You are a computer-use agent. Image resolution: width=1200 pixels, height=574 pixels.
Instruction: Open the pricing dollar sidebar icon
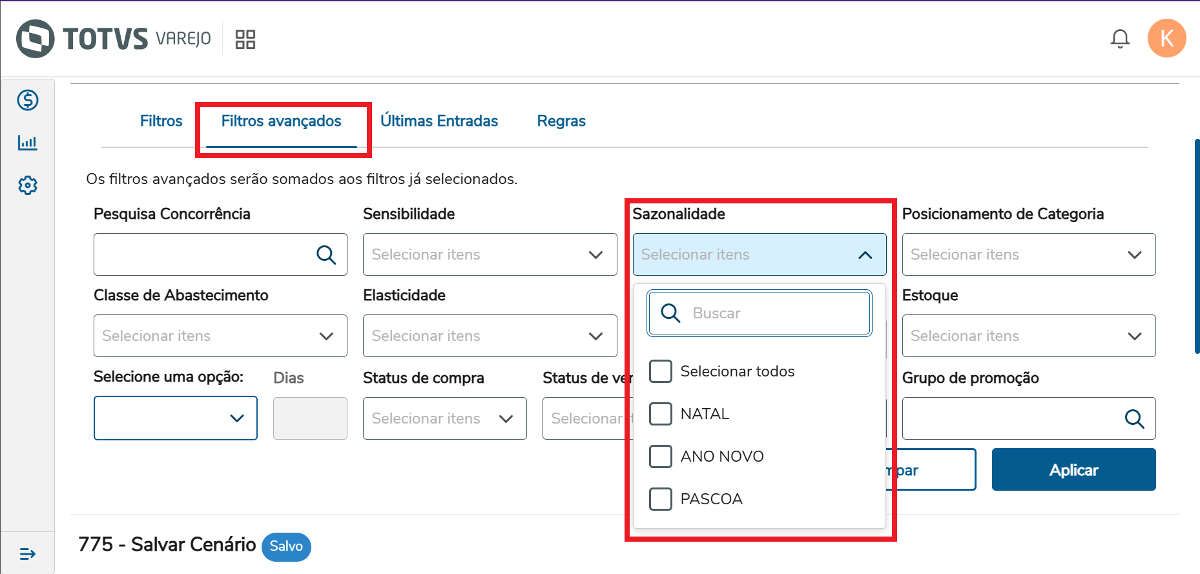pyautogui.click(x=28, y=100)
